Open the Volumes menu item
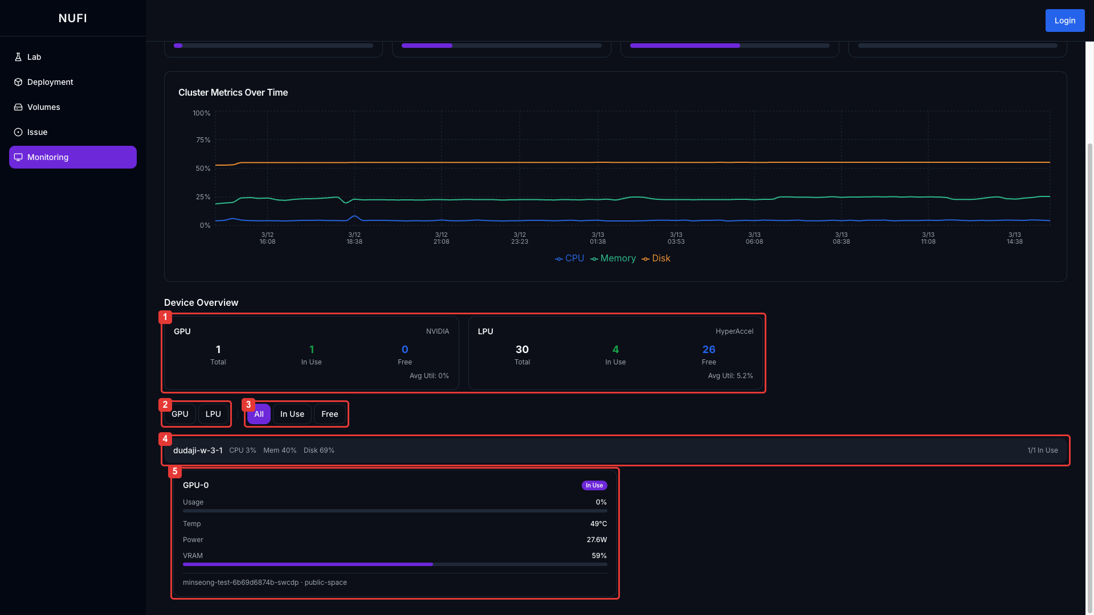This screenshot has width=1094, height=615. [x=44, y=107]
